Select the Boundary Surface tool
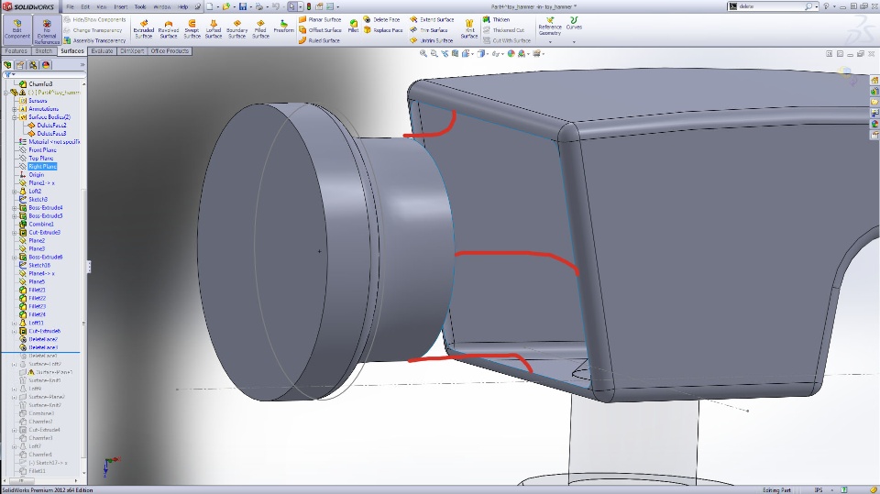This screenshot has width=880, height=494. pos(236,29)
